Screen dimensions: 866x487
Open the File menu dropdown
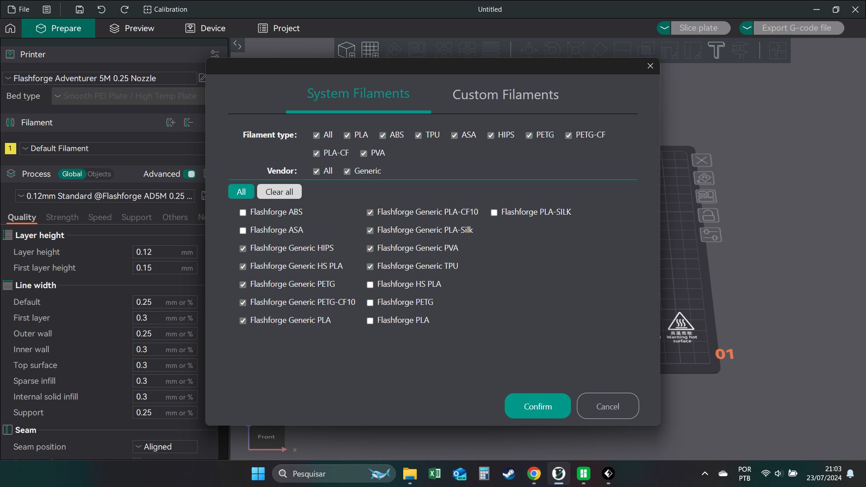coord(19,9)
